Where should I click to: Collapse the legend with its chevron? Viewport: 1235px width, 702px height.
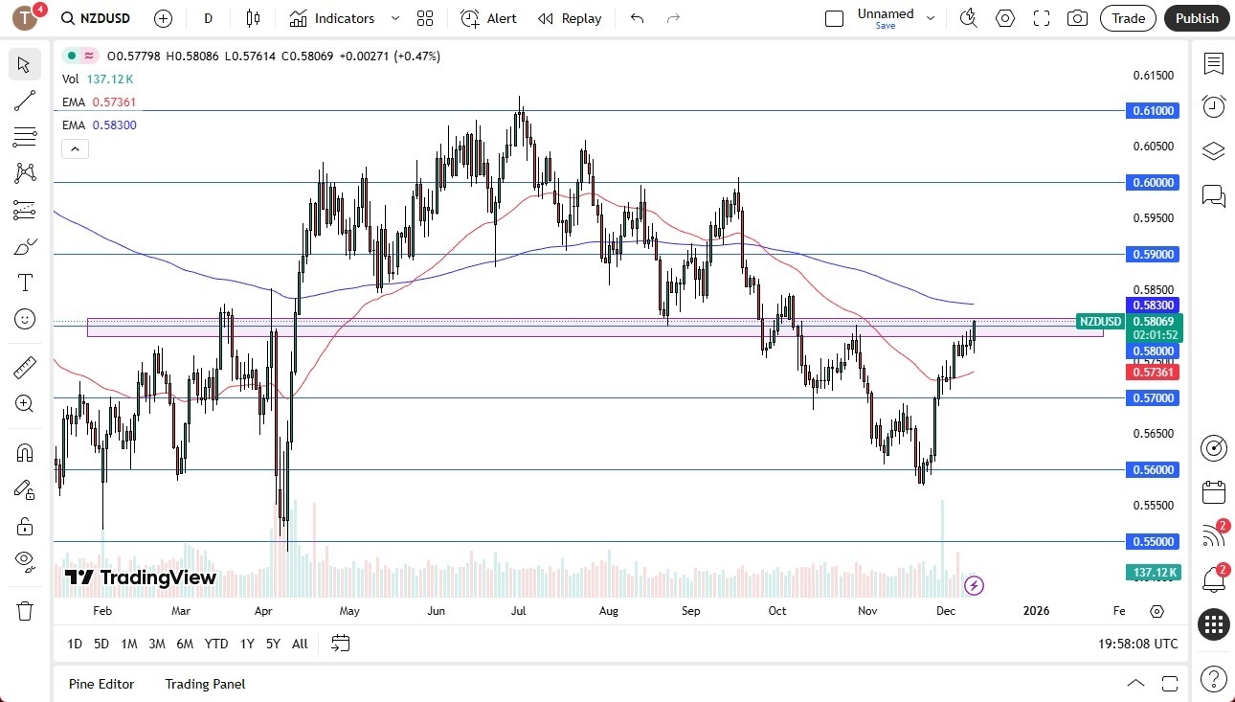coord(75,148)
